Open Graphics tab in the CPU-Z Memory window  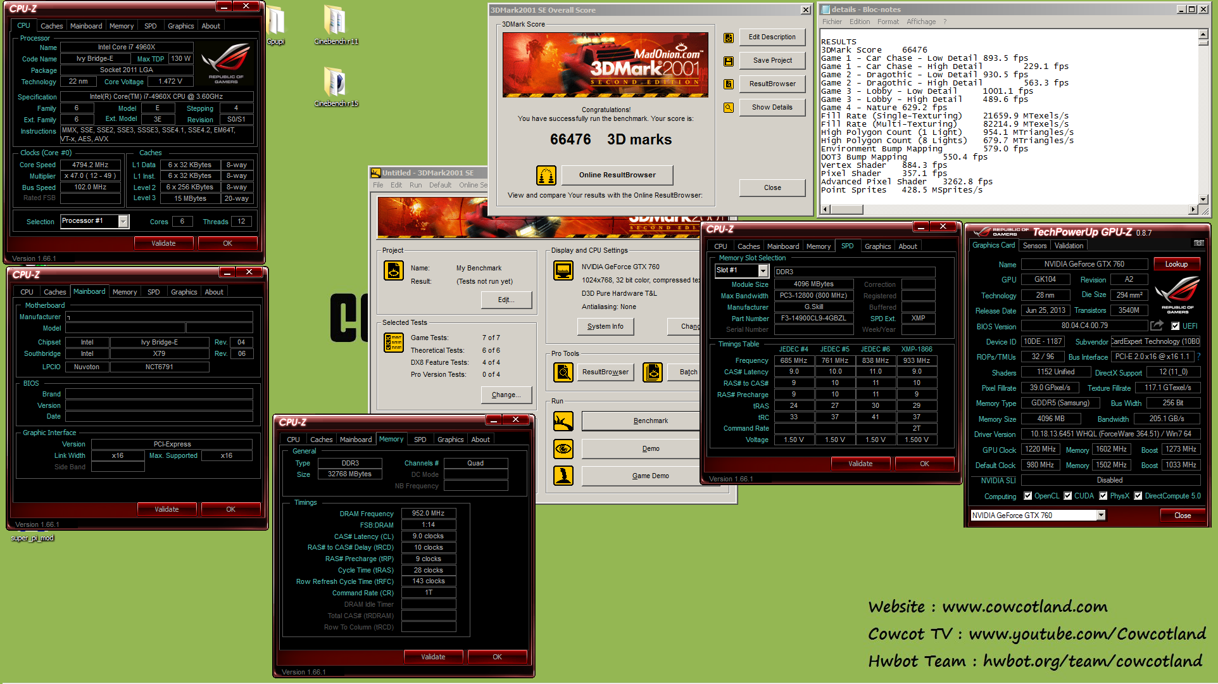451,440
